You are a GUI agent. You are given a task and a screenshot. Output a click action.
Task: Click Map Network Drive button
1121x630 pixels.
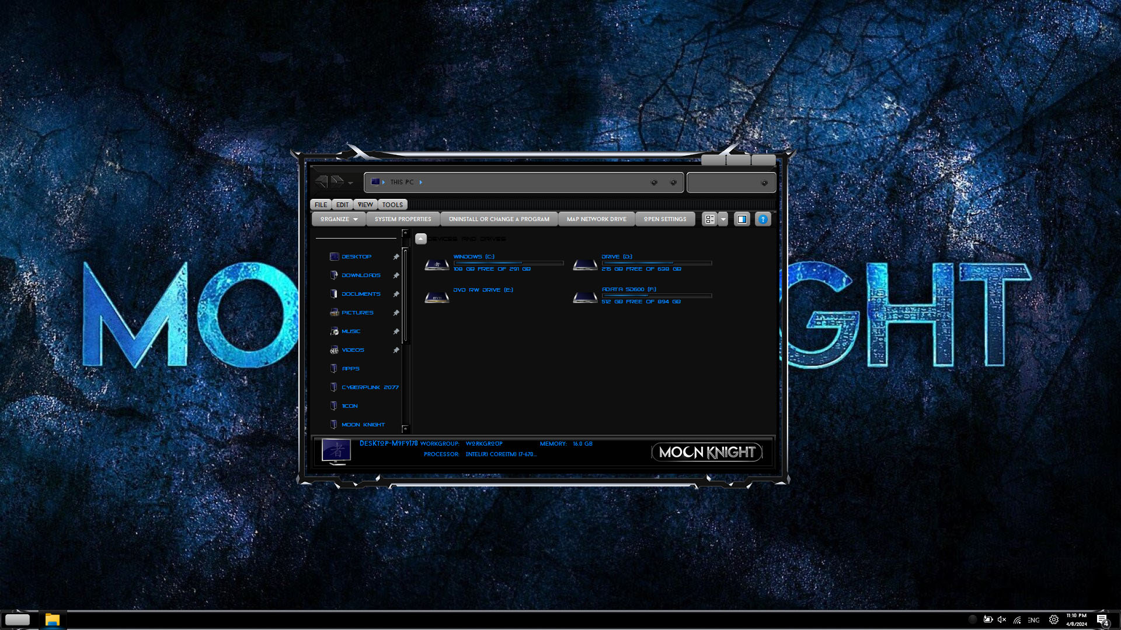596,219
